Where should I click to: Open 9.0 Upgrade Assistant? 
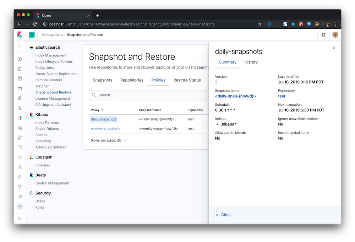pyautogui.click(x=53, y=105)
